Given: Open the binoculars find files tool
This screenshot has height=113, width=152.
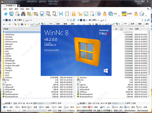Looking at the screenshot, I should (x=23, y=14).
